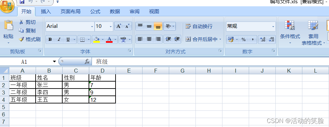Apply comma style

coord(253,39)
